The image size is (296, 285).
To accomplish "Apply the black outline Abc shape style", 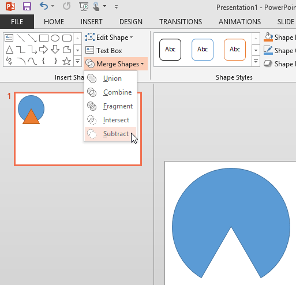I will point(170,50).
